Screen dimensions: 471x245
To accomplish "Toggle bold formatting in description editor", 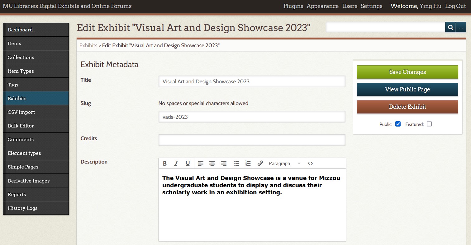I will 165,164.
